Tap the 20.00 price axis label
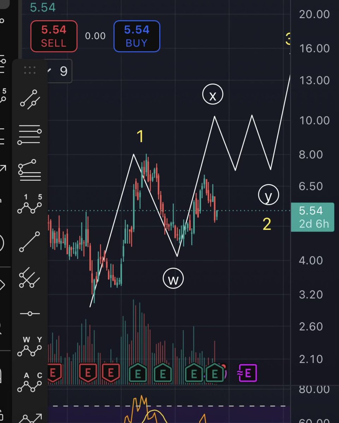 (x=314, y=14)
